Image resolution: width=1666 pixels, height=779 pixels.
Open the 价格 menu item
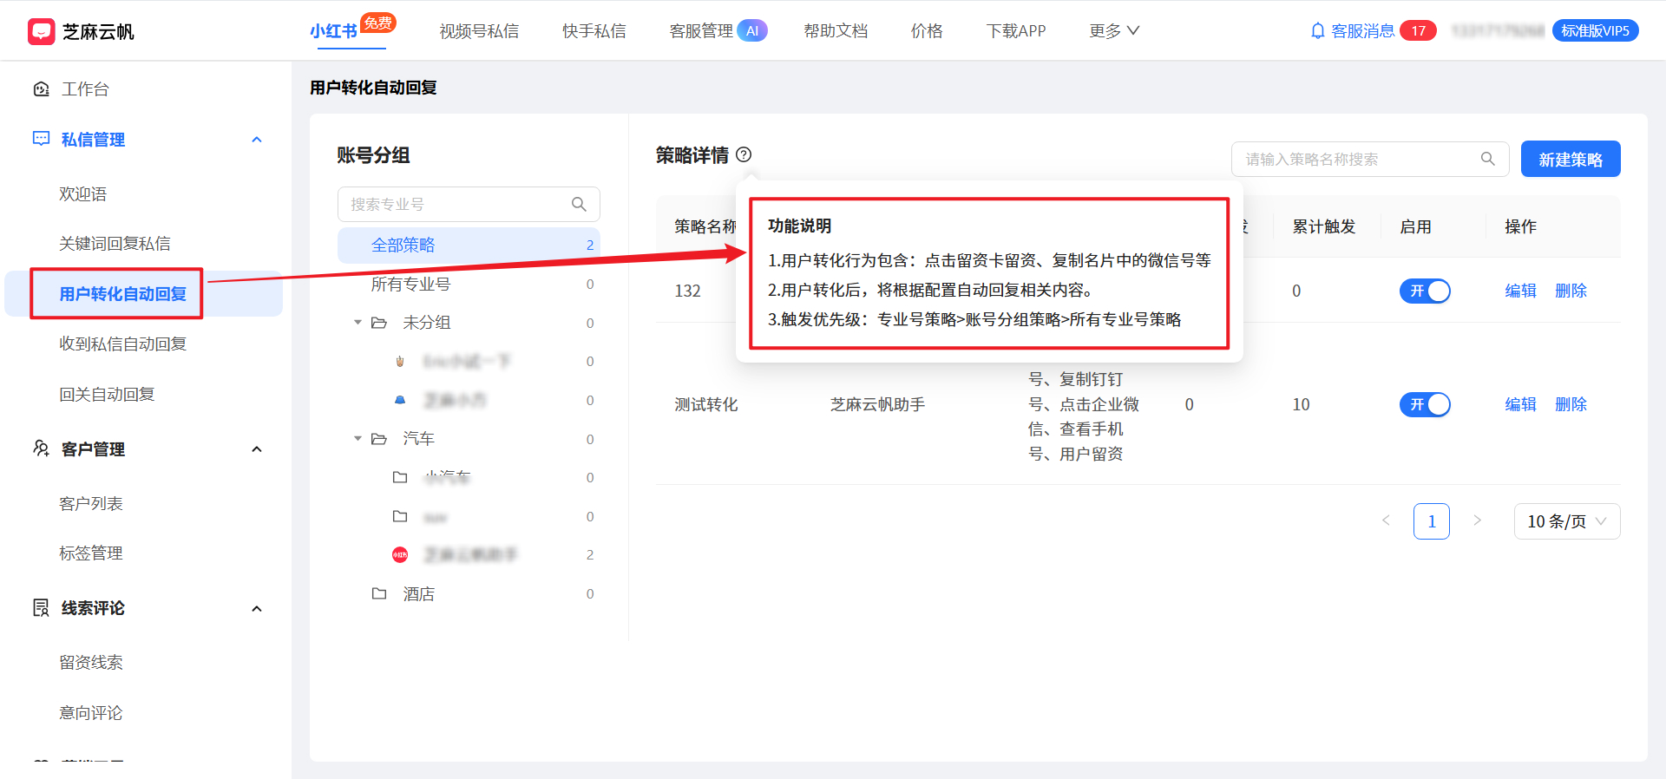pos(927,31)
